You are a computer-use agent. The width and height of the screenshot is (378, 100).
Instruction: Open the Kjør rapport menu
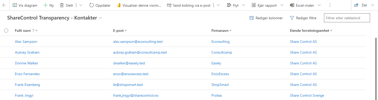click(267, 5)
